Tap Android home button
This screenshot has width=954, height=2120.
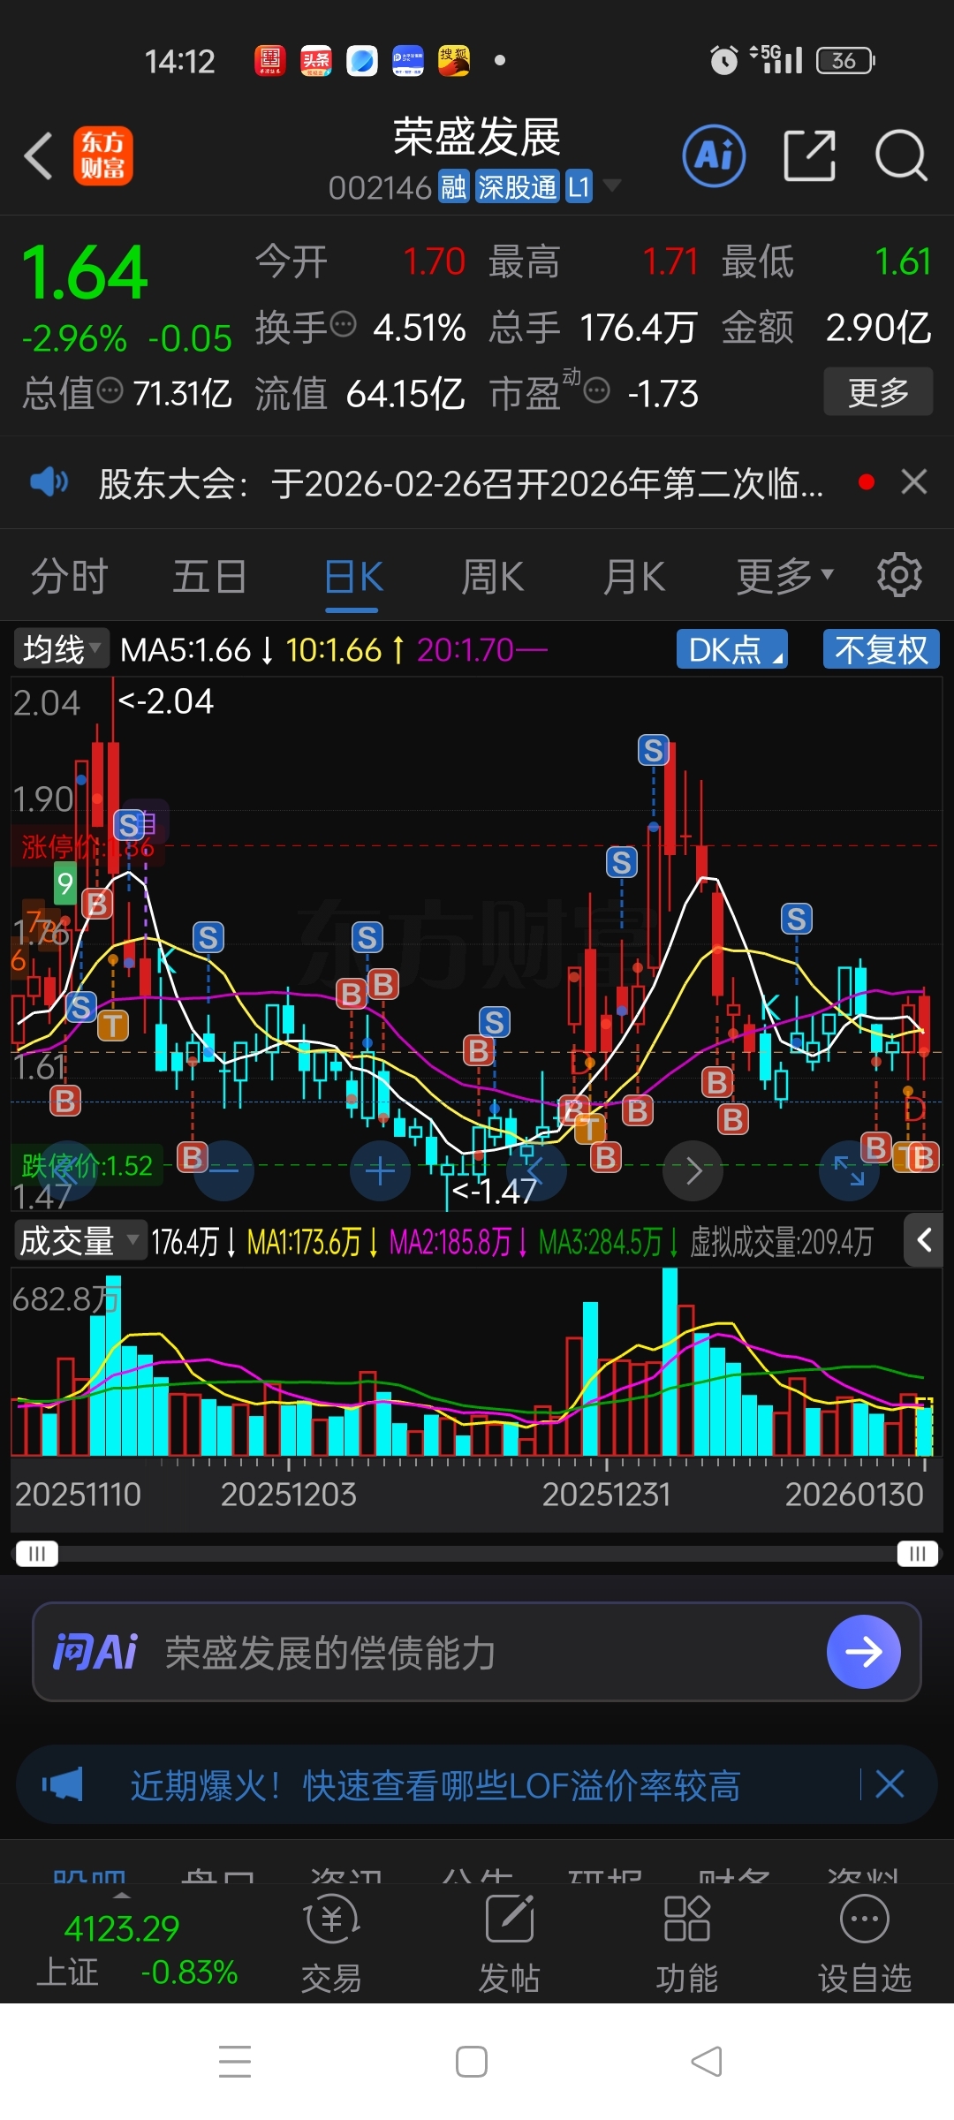pyautogui.click(x=472, y=2062)
